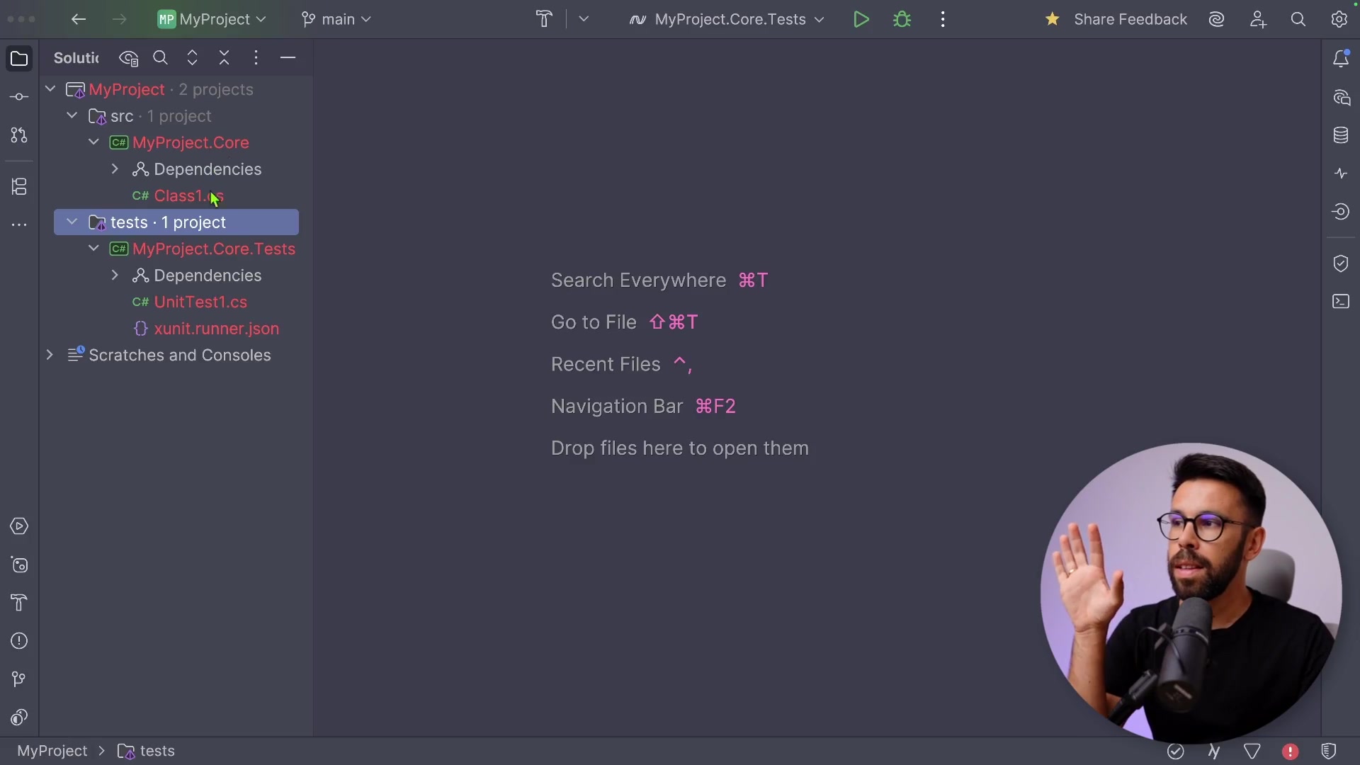Expand Dependencies under MyProject.Core

[115, 169]
